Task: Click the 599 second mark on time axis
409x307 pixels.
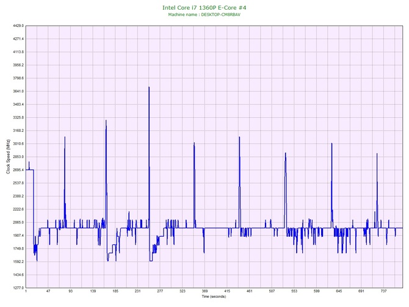Action: click(x=317, y=292)
